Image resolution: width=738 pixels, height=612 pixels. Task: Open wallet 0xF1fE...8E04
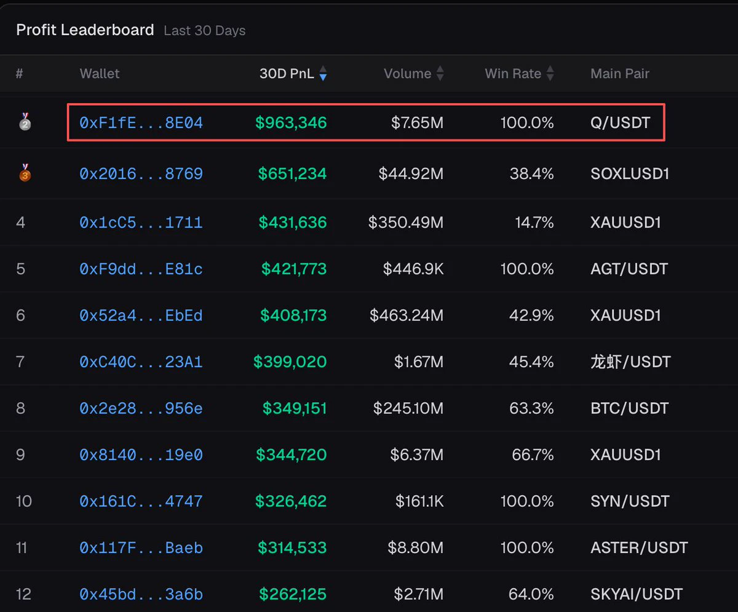(x=141, y=123)
